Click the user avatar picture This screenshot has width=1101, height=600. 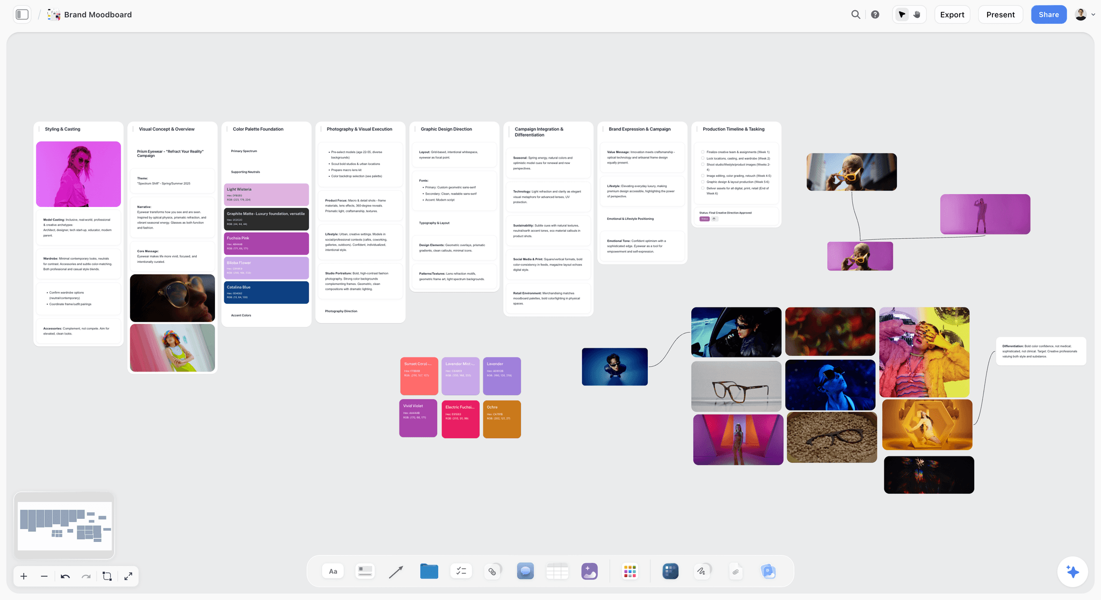pos(1081,15)
